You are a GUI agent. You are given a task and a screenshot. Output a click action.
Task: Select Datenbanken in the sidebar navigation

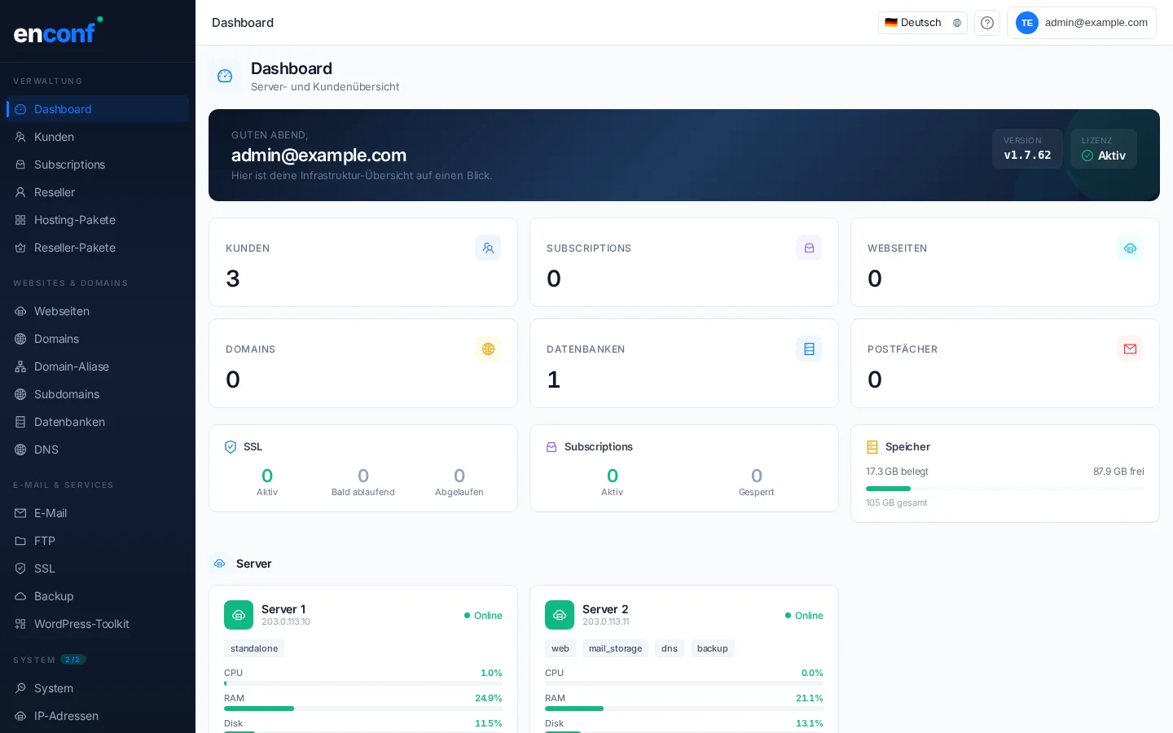coord(69,422)
